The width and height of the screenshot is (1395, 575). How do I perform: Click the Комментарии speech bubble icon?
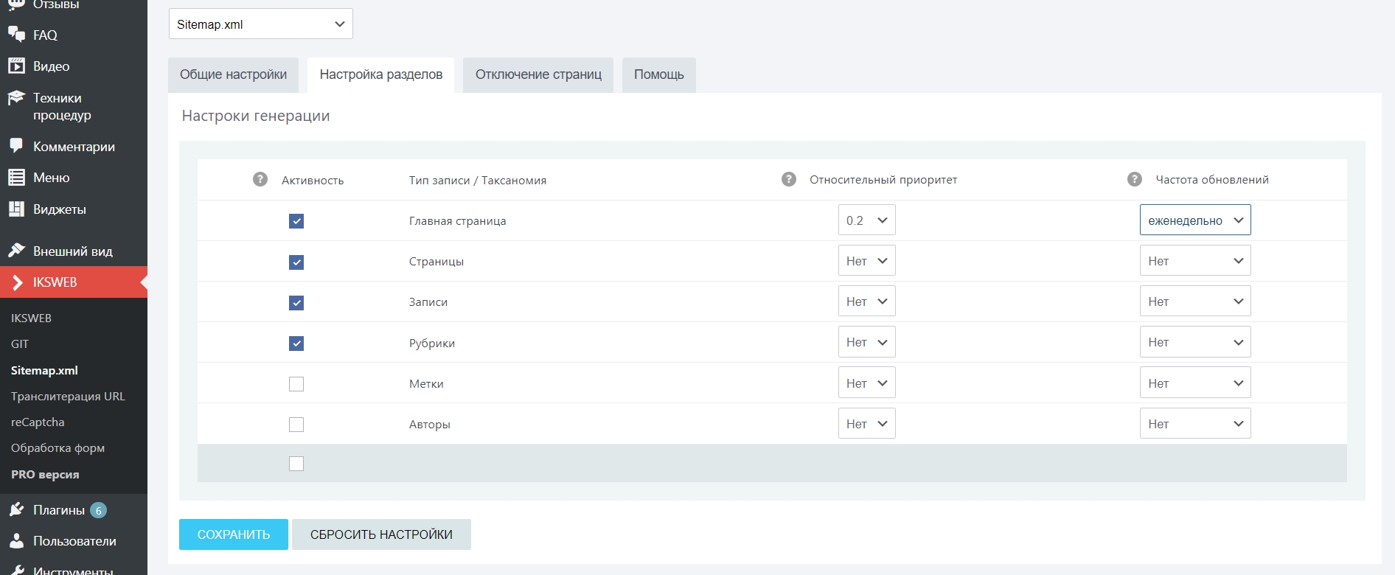(x=16, y=146)
